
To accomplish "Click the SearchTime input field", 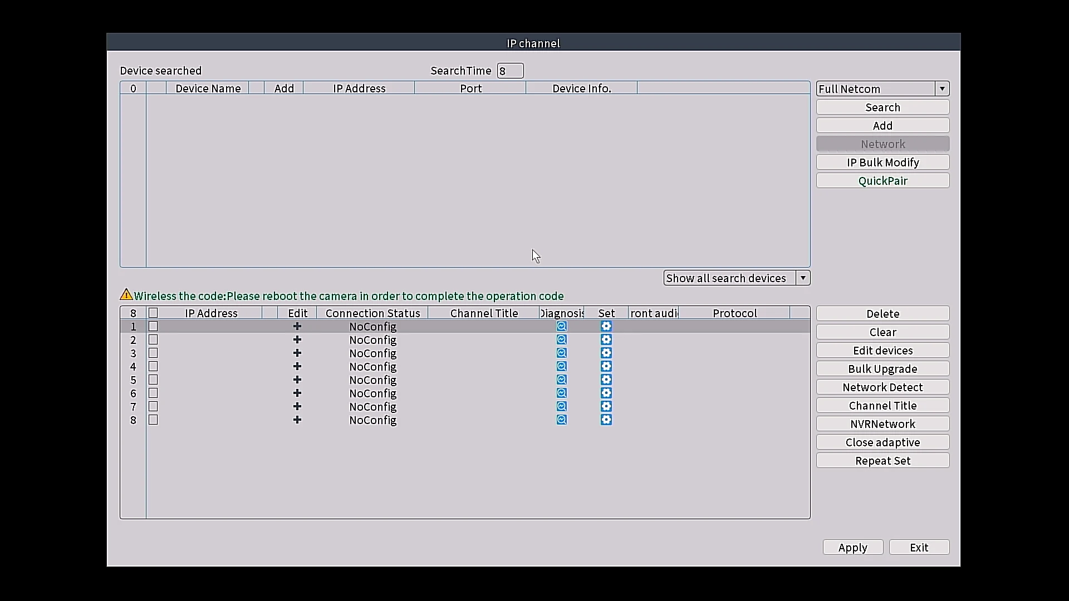I will coord(510,71).
